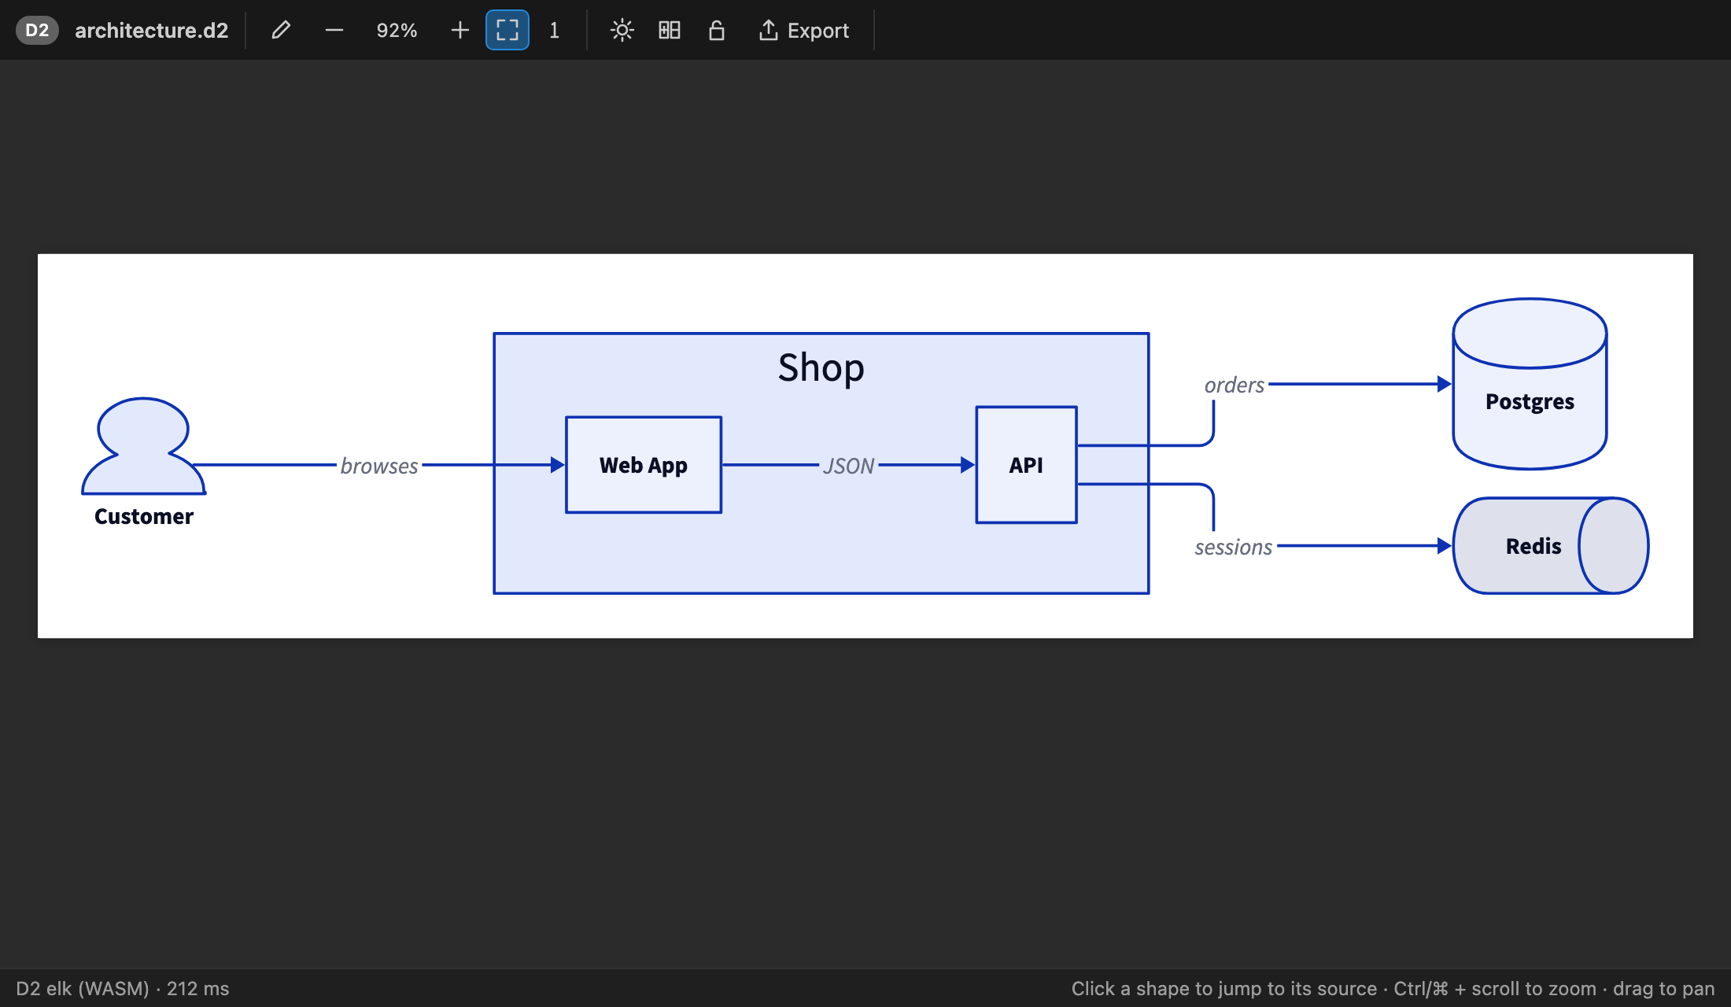This screenshot has width=1731, height=1007.
Task: Click the sessions edge label
Action: pos(1233,547)
